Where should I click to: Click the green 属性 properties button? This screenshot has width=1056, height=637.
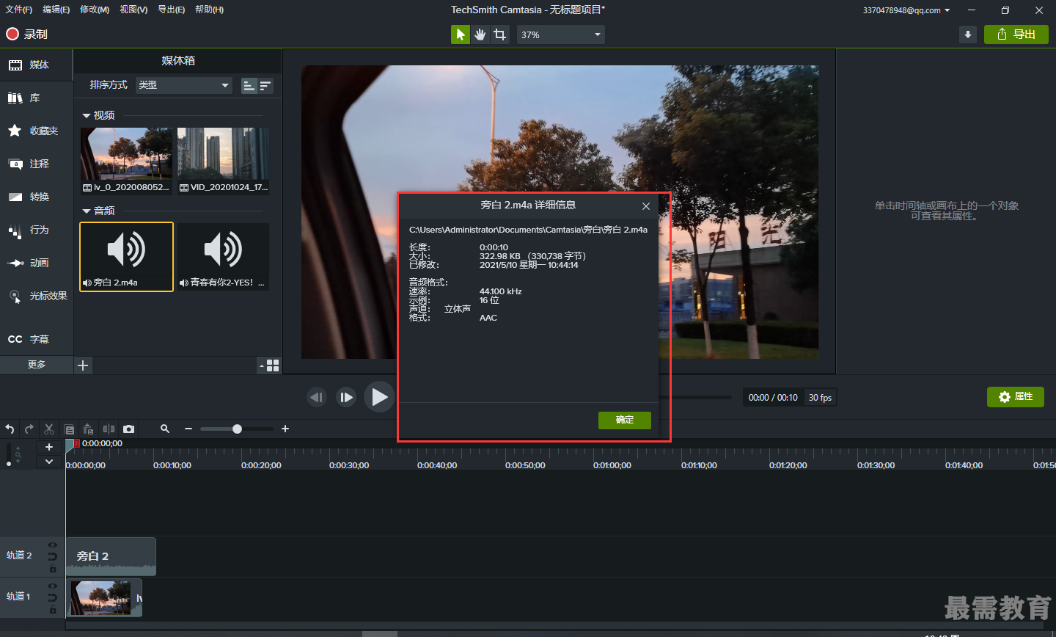pyautogui.click(x=1016, y=397)
